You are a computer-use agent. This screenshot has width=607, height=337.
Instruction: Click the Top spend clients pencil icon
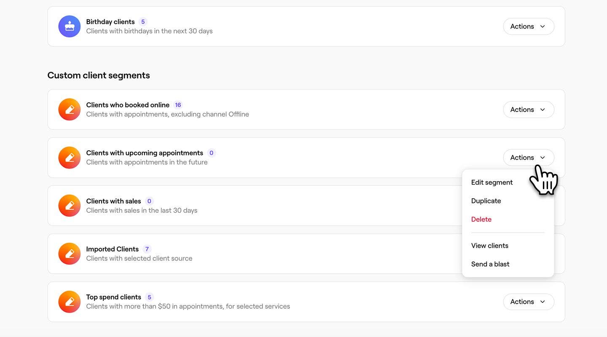coord(70,302)
